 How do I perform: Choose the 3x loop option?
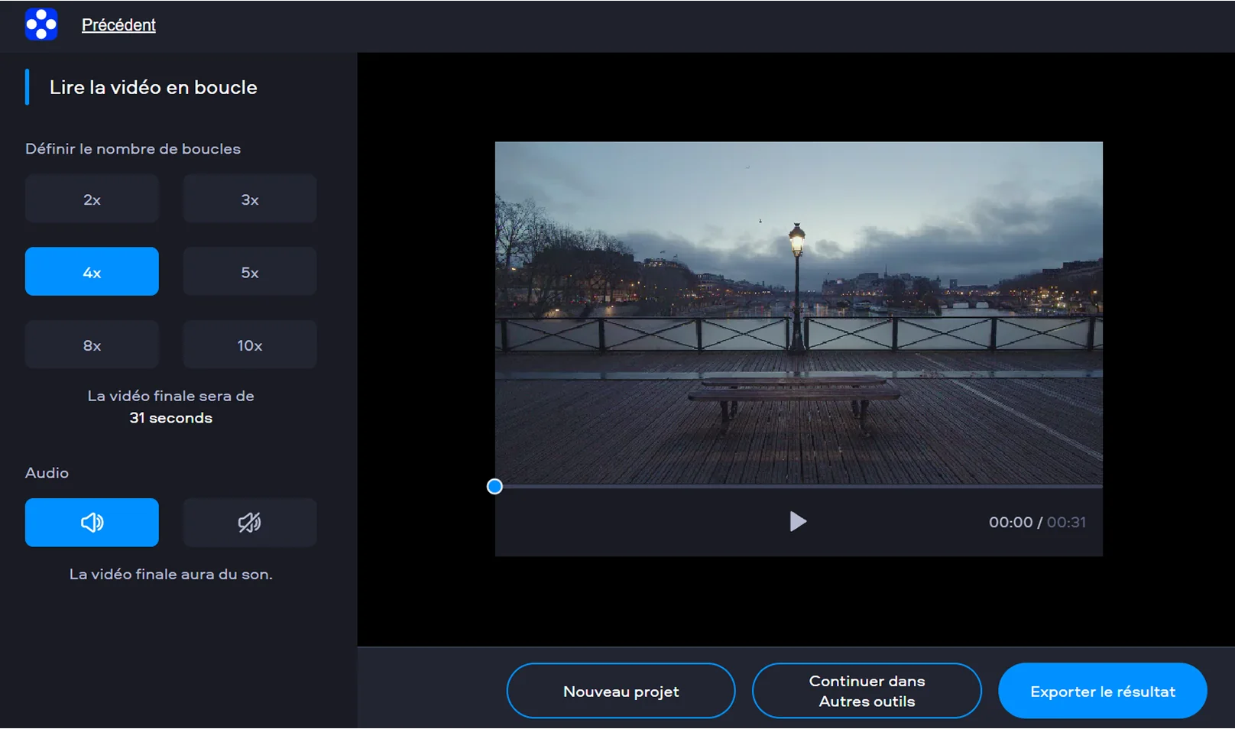click(250, 199)
